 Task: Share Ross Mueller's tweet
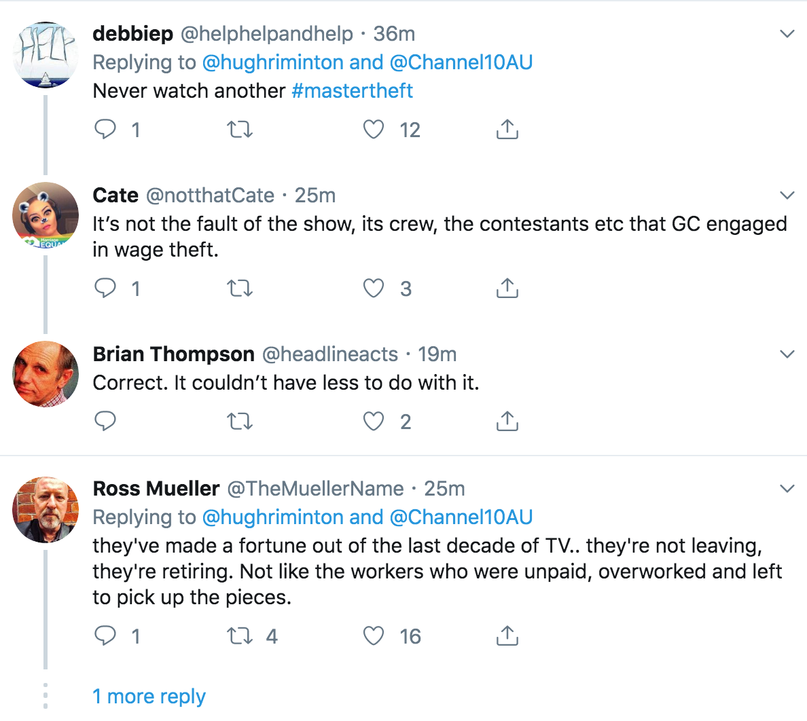click(x=507, y=636)
